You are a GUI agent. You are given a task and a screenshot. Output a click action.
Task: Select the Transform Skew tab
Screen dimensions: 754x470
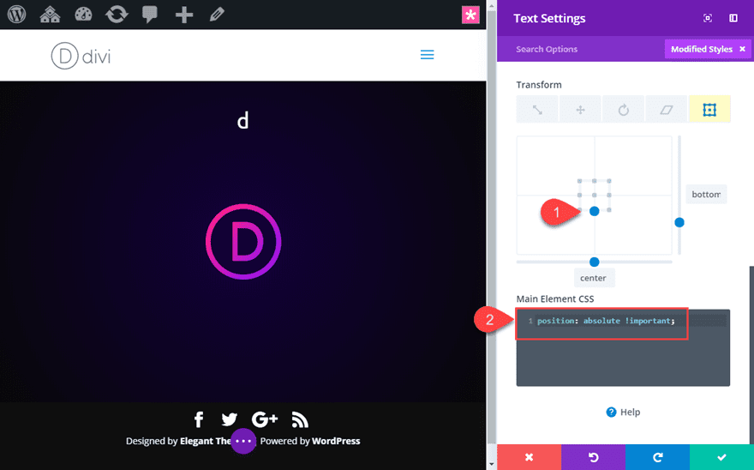click(667, 109)
